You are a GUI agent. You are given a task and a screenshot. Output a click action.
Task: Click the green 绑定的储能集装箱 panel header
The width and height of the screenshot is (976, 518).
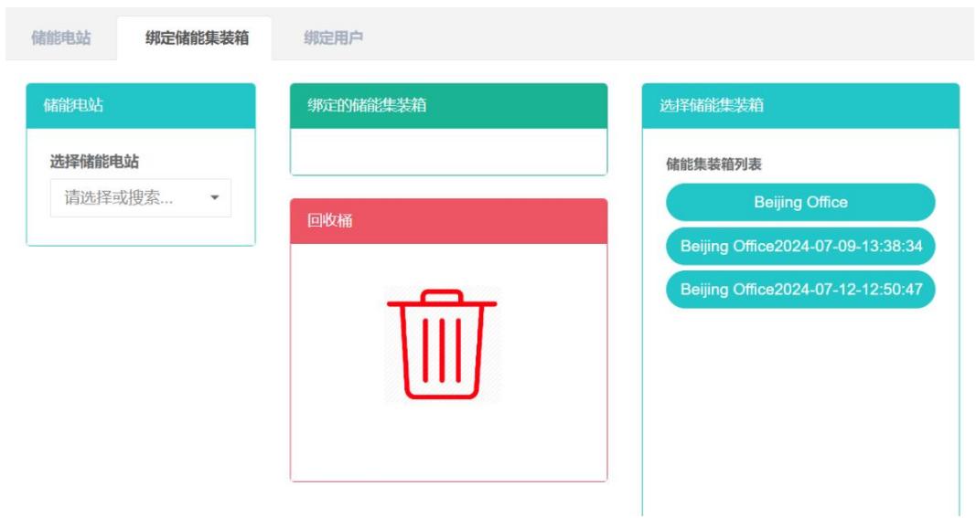(x=448, y=106)
